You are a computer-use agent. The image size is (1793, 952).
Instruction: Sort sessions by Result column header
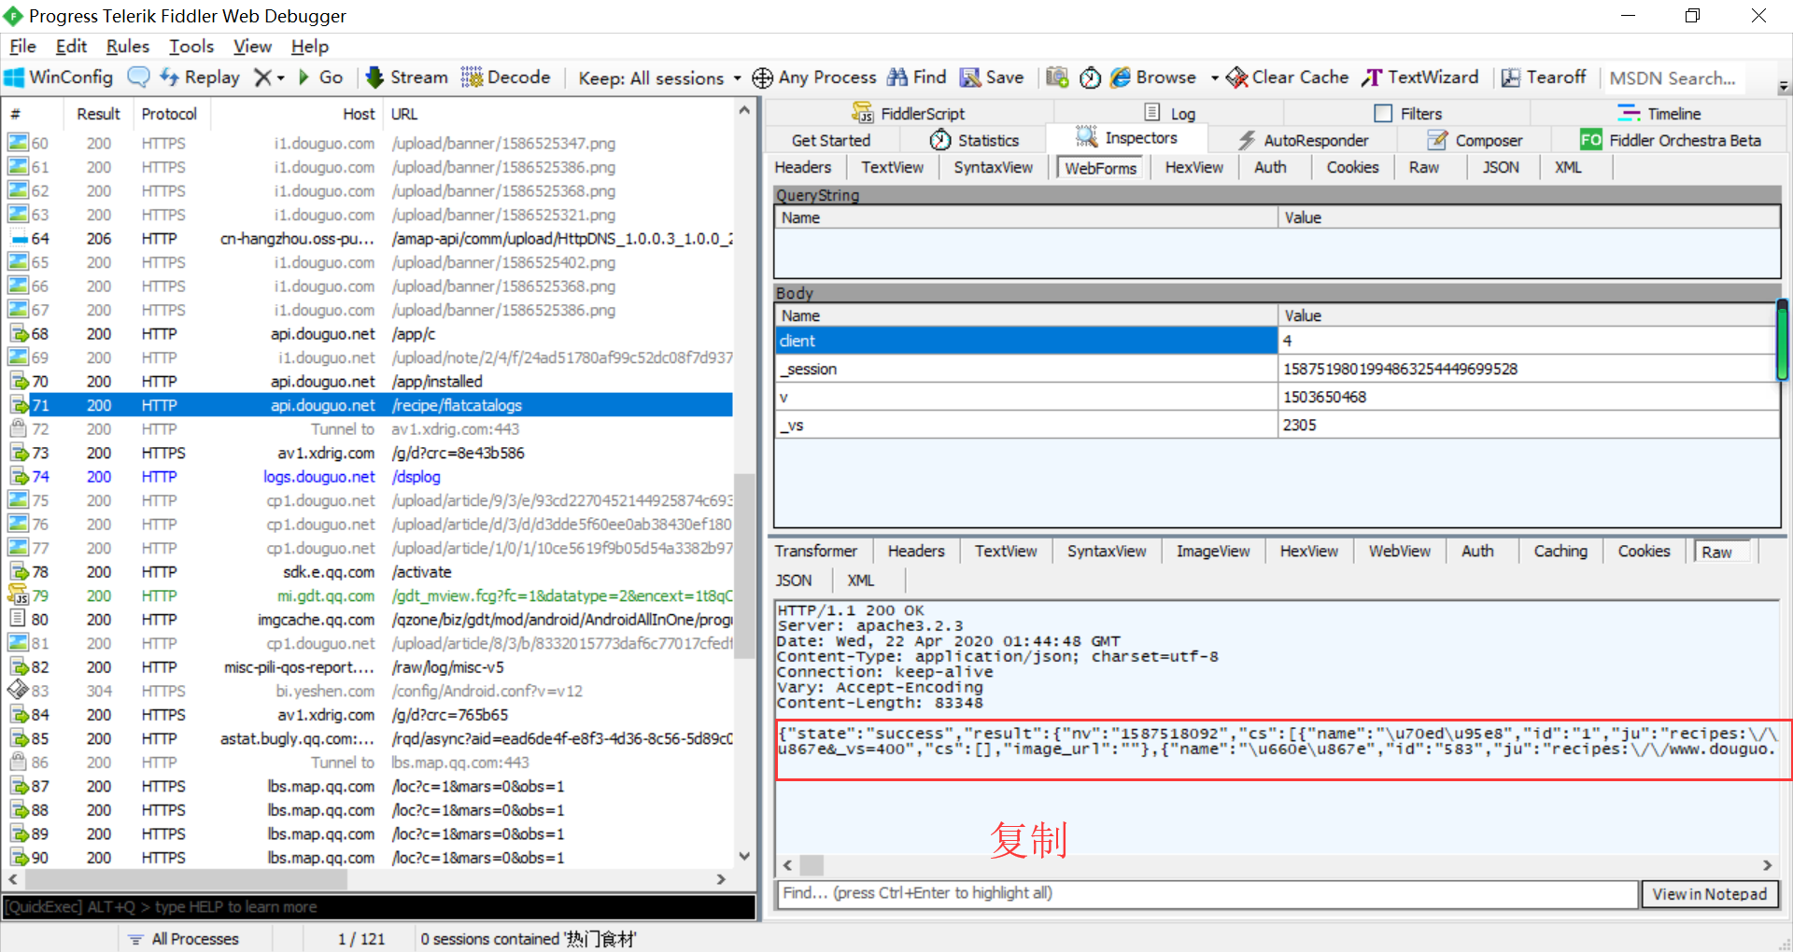[98, 114]
